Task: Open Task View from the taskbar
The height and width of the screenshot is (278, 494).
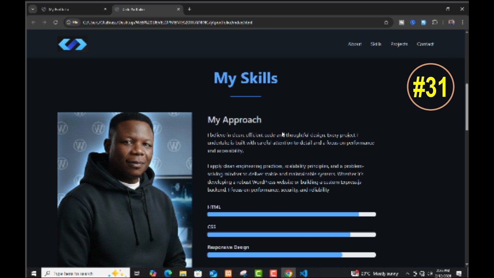Action: coord(137,273)
